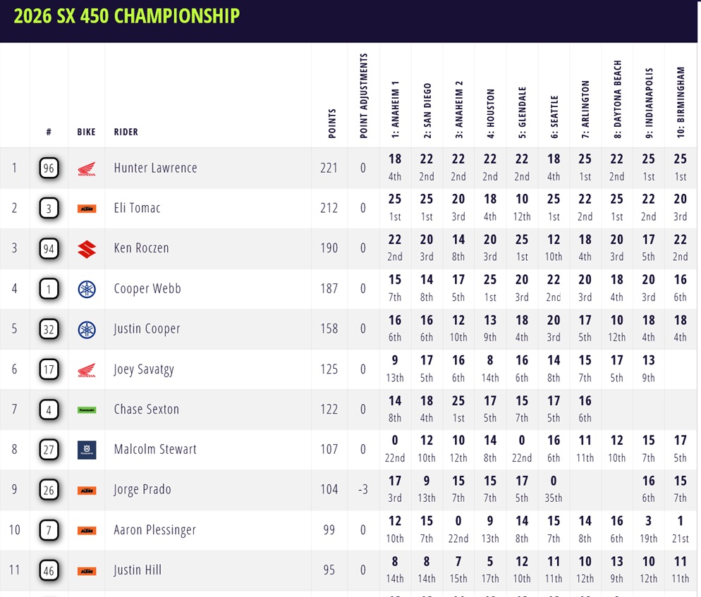Select the Daytona Beach round column header
Image resolution: width=701 pixels, height=597 pixels.
(618, 97)
